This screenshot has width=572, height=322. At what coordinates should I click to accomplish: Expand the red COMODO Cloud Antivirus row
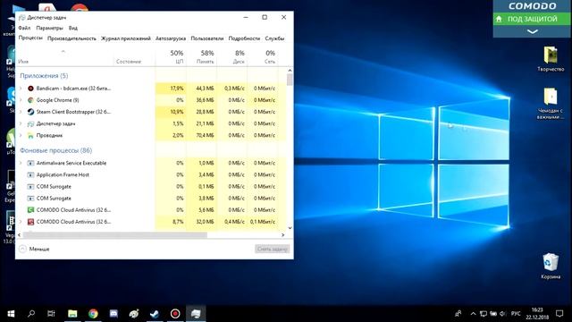(x=21, y=222)
